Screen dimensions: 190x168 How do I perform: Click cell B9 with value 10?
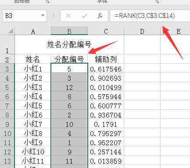coord(69,123)
